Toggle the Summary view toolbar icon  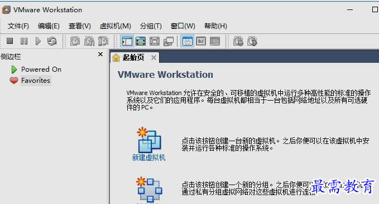point(187,41)
